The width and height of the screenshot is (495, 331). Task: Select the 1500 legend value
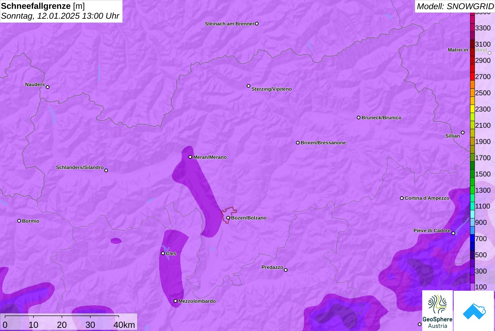(483, 174)
